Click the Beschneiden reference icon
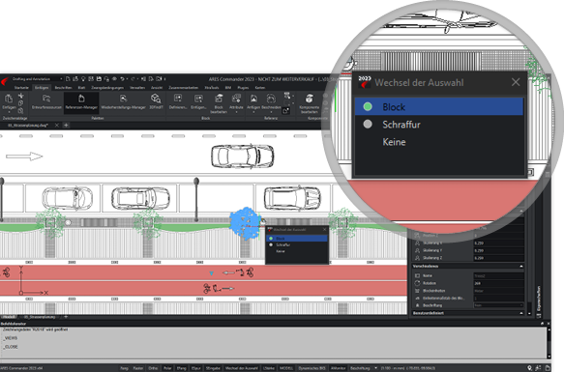564x372 pixels. pos(271,102)
